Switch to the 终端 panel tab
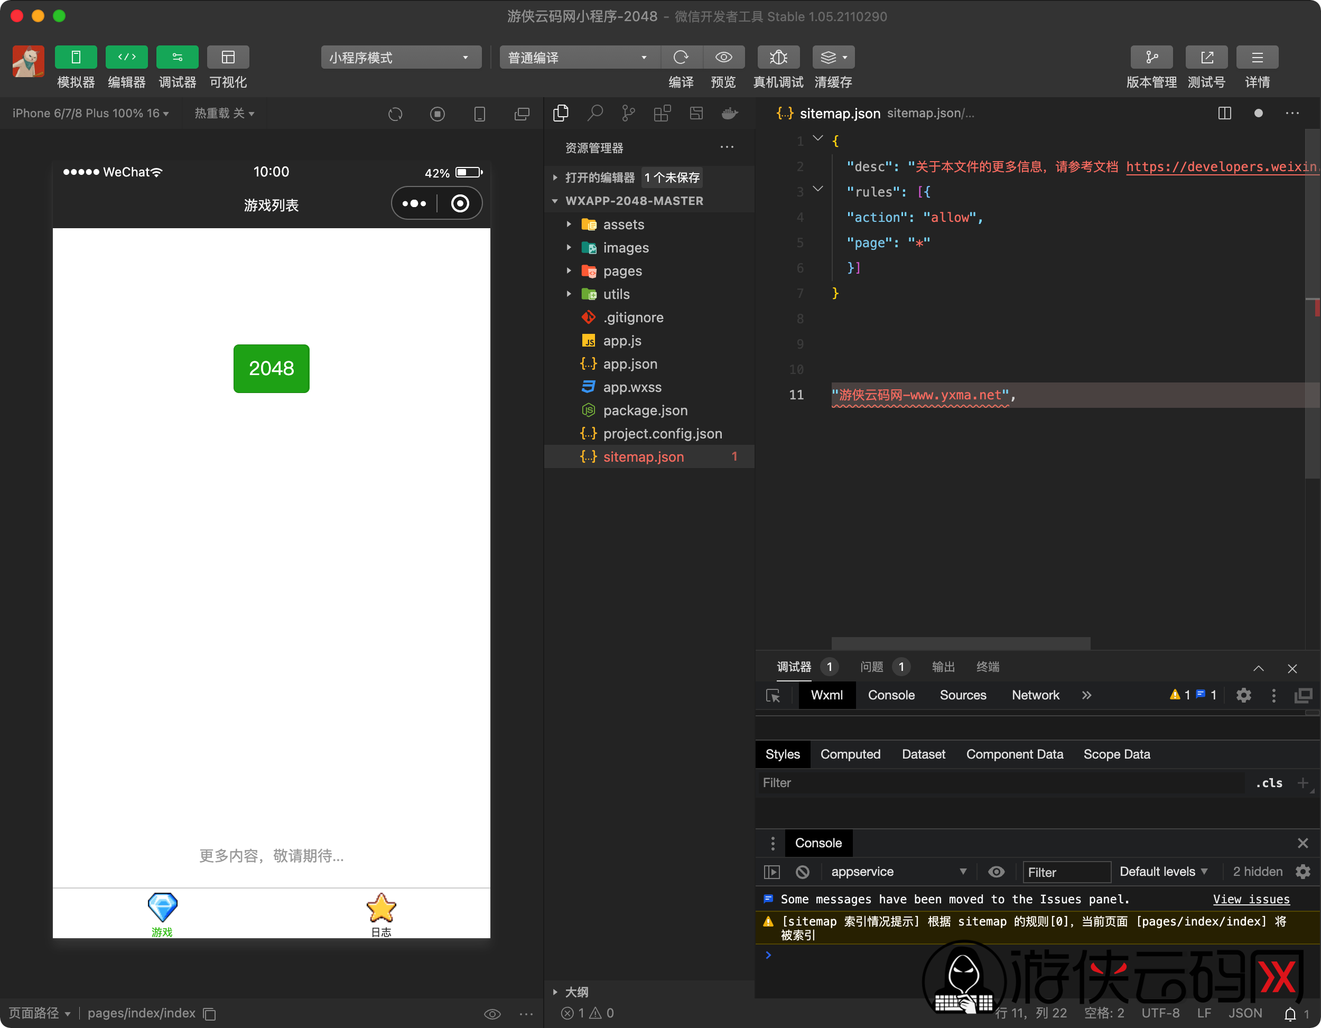The width and height of the screenshot is (1321, 1028). tap(988, 667)
